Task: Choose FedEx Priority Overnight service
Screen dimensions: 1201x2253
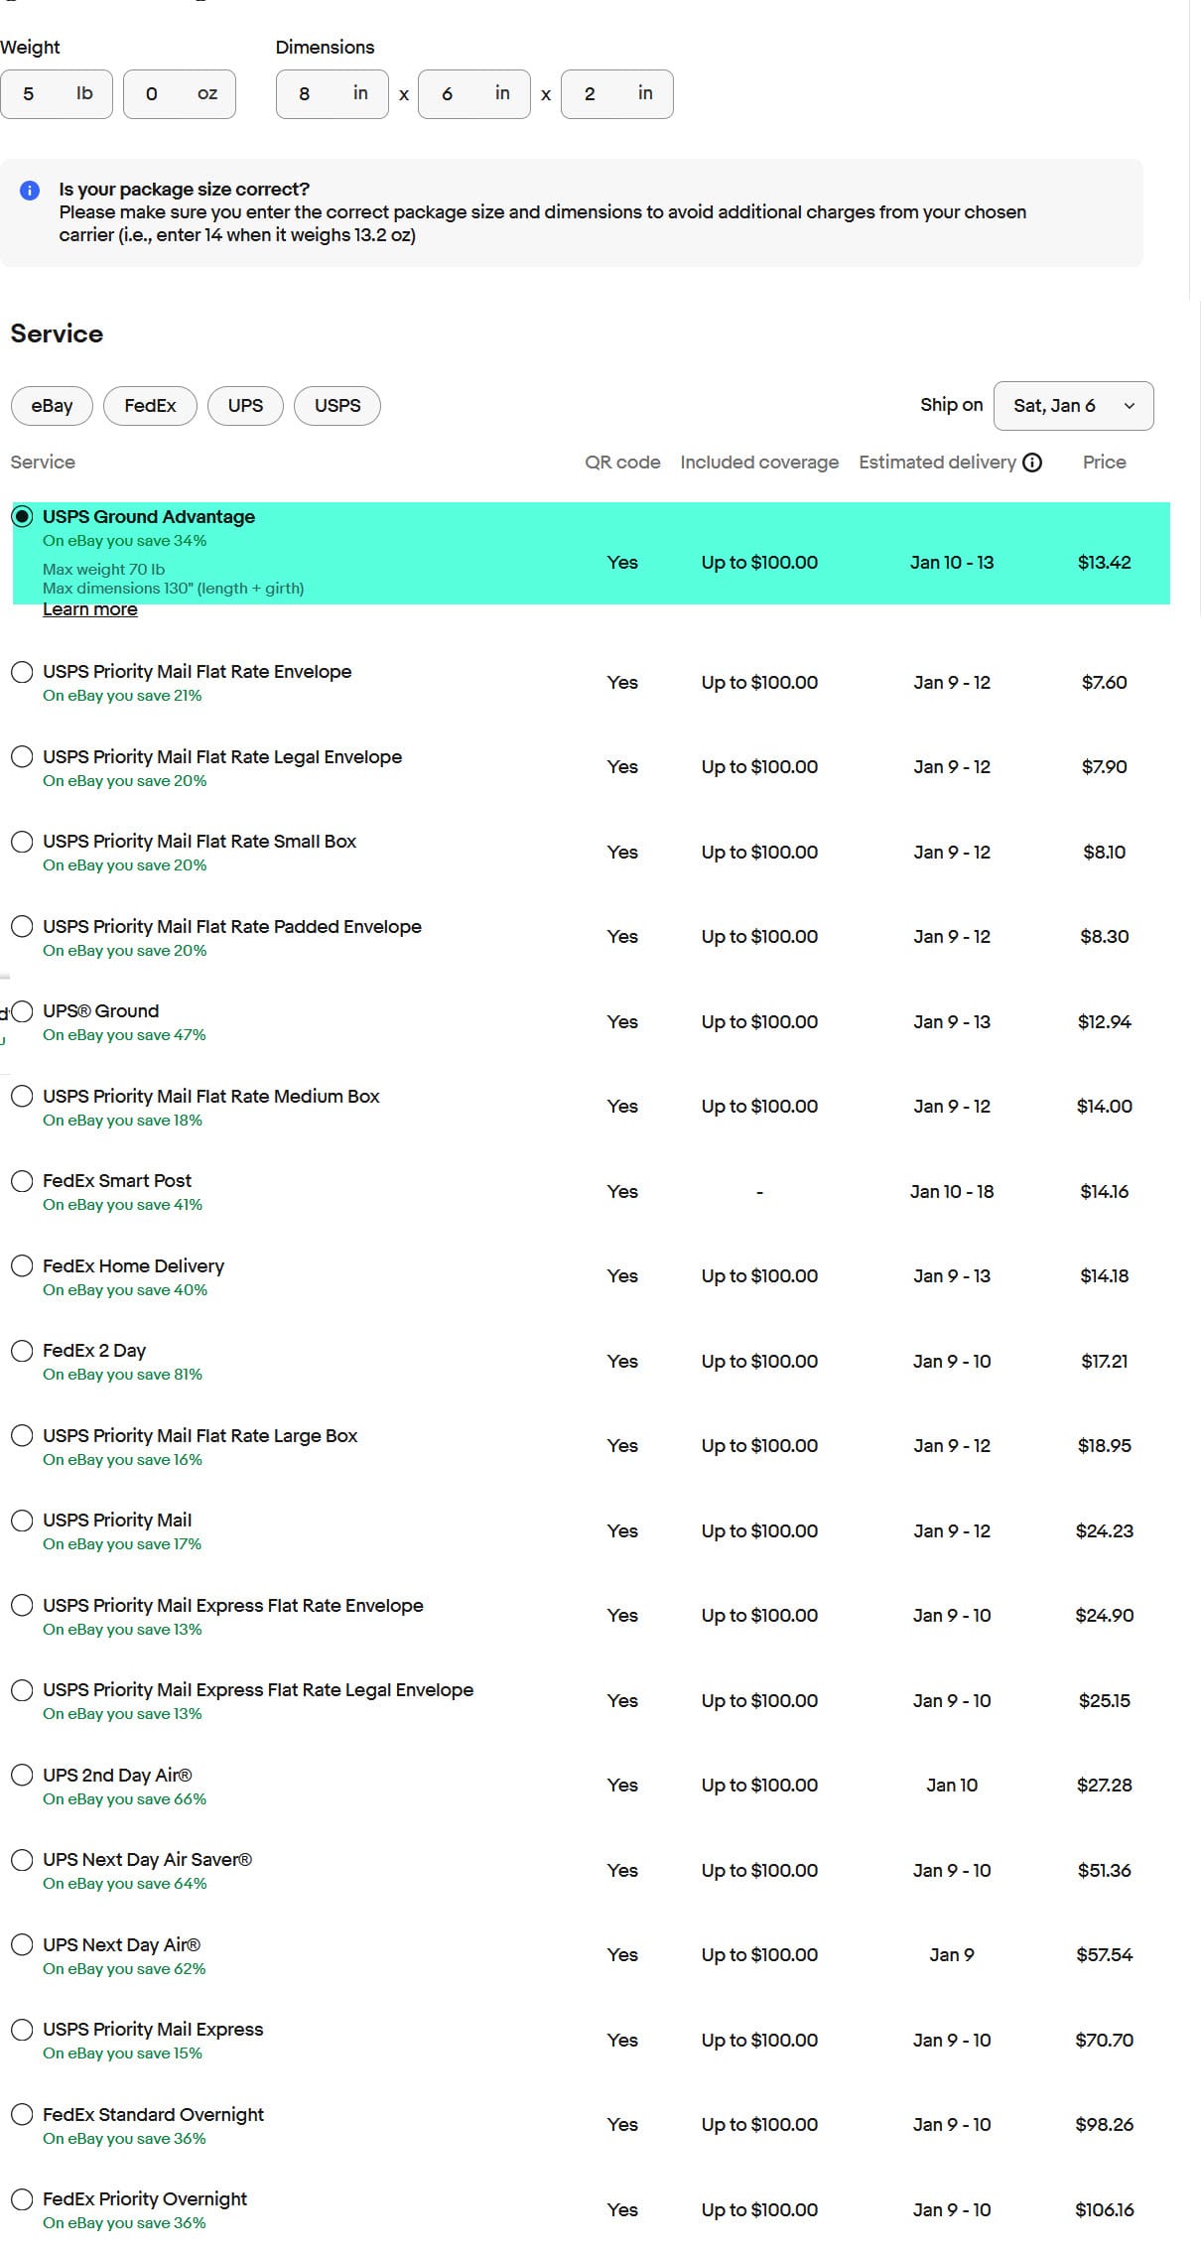Action: tap(22, 2199)
